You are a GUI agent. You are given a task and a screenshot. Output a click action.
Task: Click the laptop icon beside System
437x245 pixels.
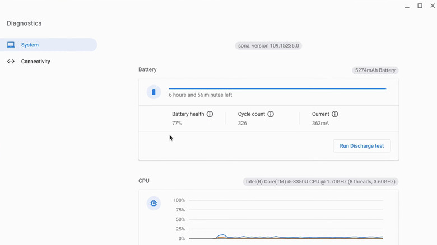click(11, 45)
